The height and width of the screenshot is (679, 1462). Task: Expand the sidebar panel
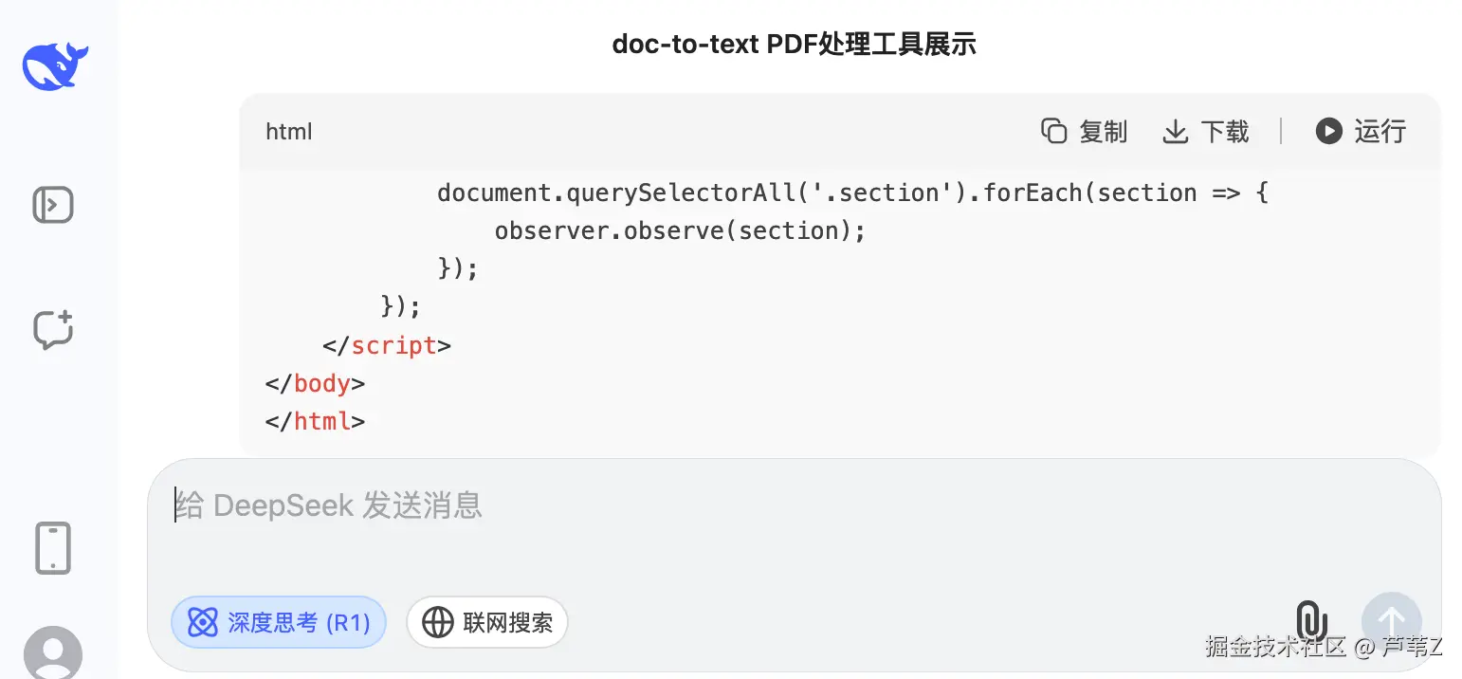click(x=53, y=205)
